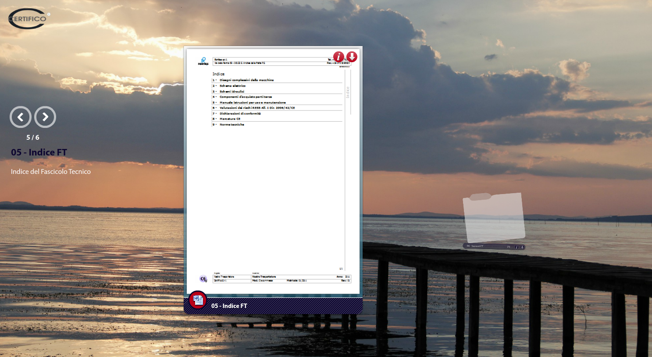Click 'Indice del Fascicolo Tecnico' description text
The height and width of the screenshot is (357, 652).
point(51,172)
